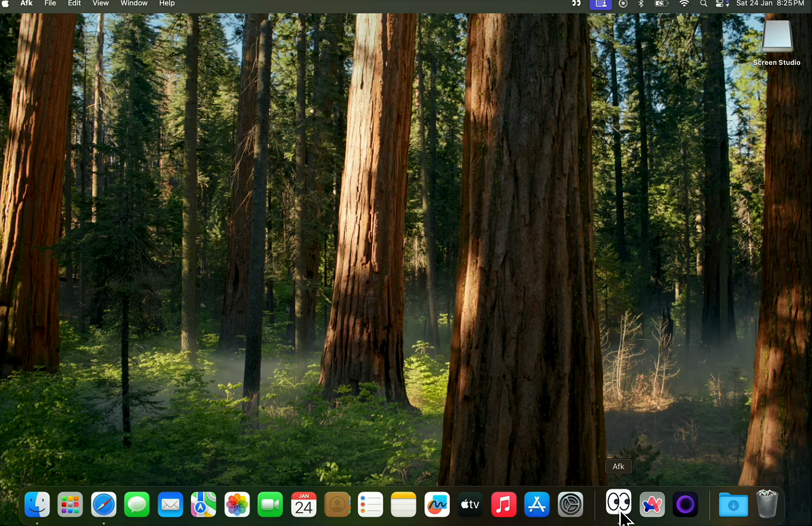Open the Afk app in the Dock
The height and width of the screenshot is (526, 812).
[x=618, y=503]
